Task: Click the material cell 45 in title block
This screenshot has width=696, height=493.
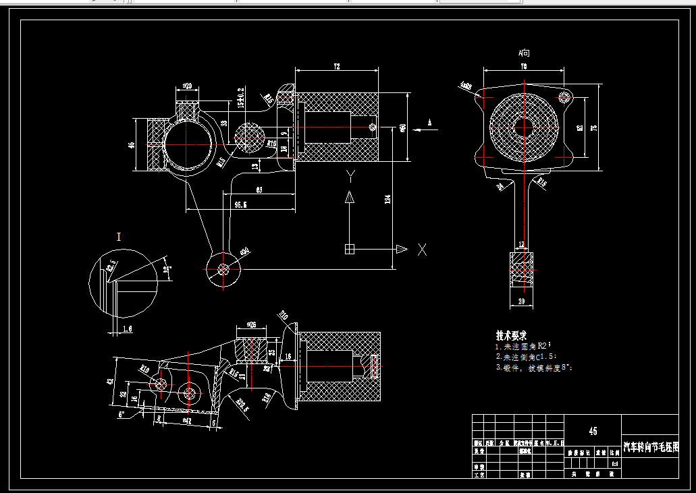Action: pyautogui.click(x=593, y=431)
